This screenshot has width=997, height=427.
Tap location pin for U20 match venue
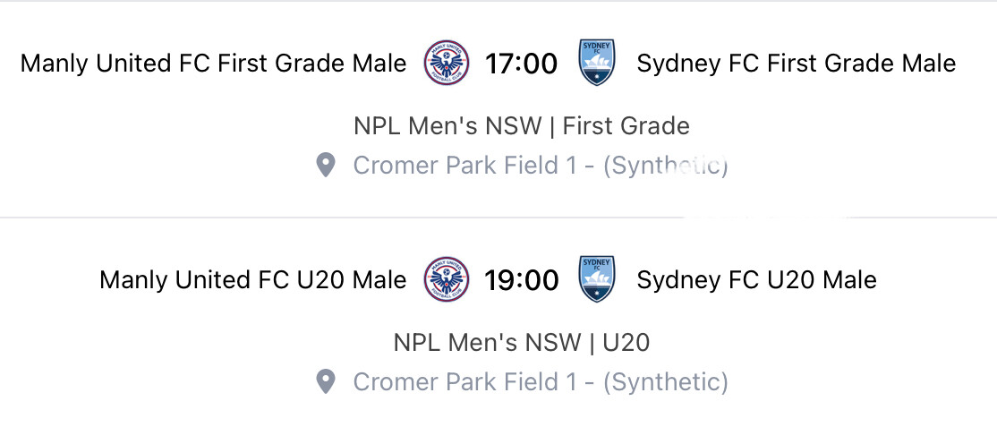(x=326, y=382)
